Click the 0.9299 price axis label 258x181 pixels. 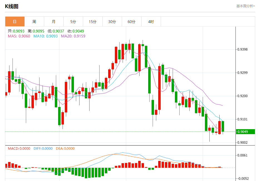pyautogui.click(x=242, y=73)
